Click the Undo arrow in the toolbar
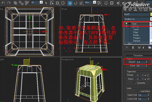The width and height of the screenshot is (152, 102). click(x=3, y=3)
